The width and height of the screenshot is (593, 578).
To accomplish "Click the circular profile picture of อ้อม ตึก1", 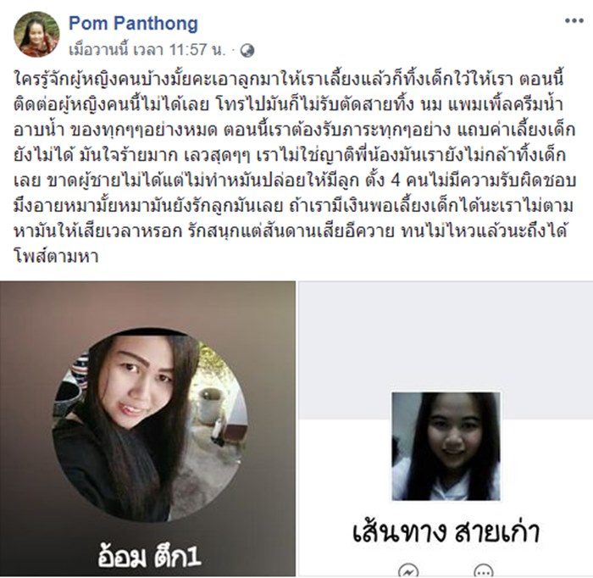I will 150,425.
